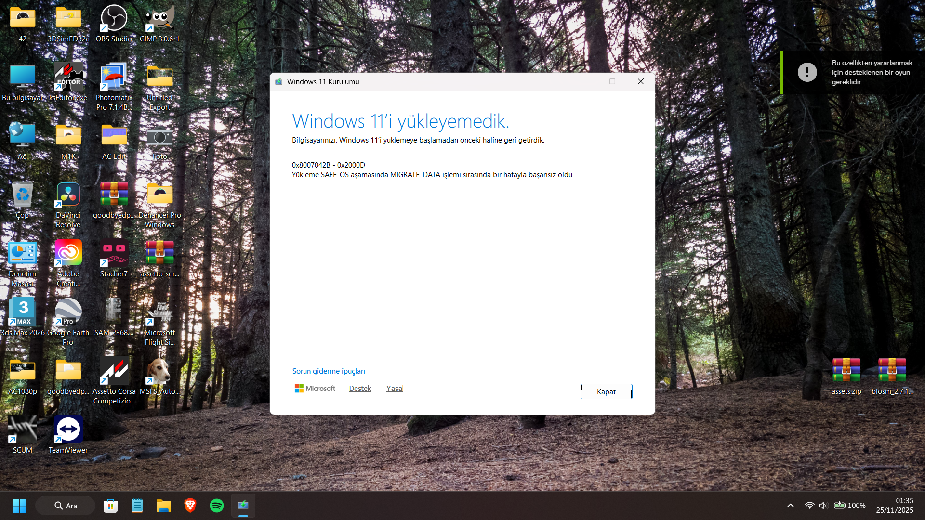Image resolution: width=925 pixels, height=520 pixels.
Task: Open the Destek support link
Action: click(360, 389)
